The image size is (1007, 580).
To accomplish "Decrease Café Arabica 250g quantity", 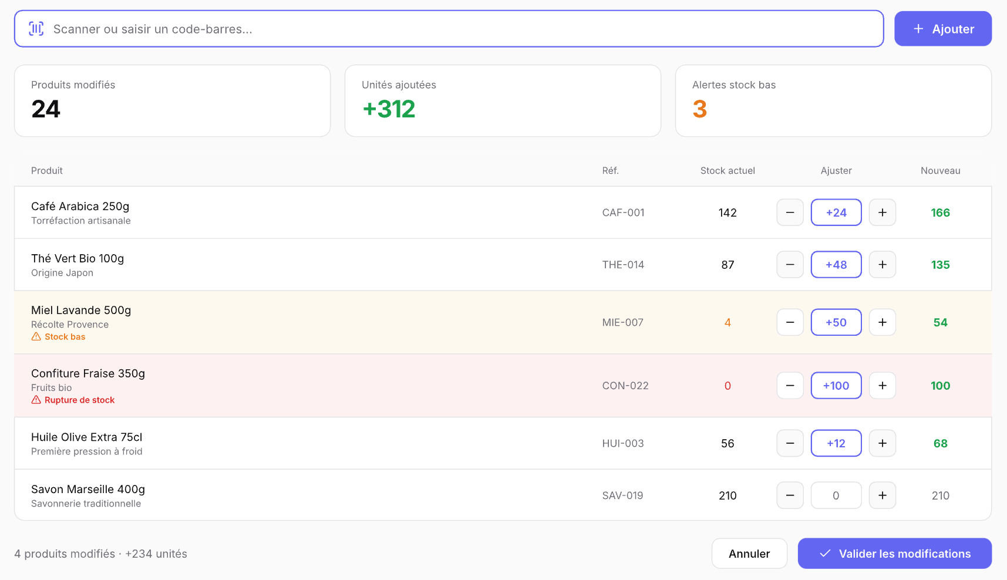I will tap(790, 213).
